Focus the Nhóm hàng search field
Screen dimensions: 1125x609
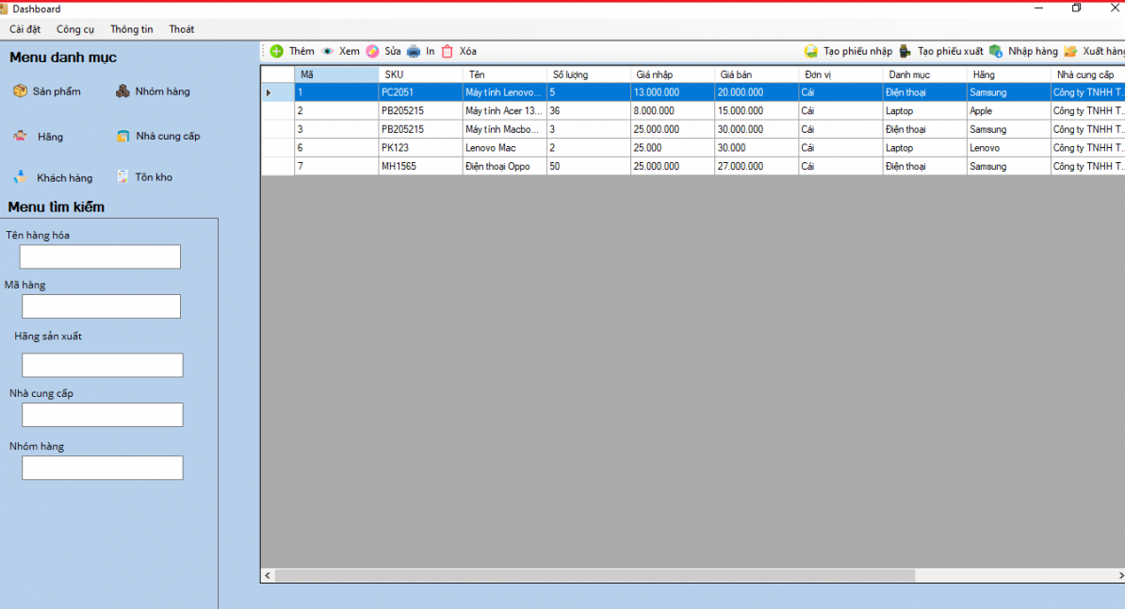coord(103,468)
